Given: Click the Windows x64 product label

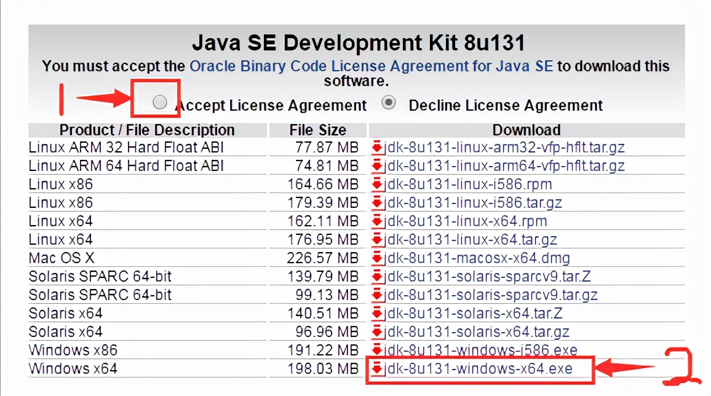Looking at the screenshot, I should coord(73,369).
